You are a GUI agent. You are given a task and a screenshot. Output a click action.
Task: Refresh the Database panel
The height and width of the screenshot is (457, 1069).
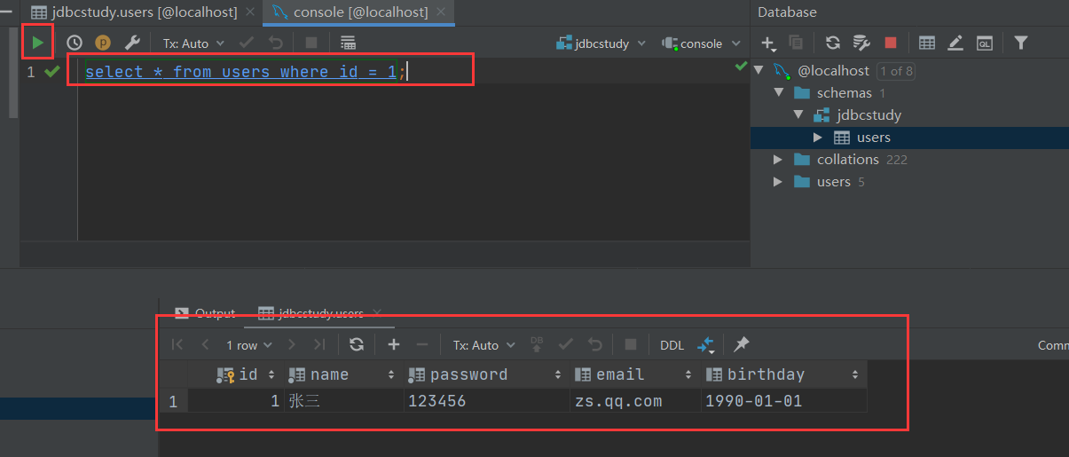pos(832,43)
